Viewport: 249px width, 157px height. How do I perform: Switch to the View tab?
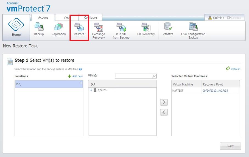[67, 18]
